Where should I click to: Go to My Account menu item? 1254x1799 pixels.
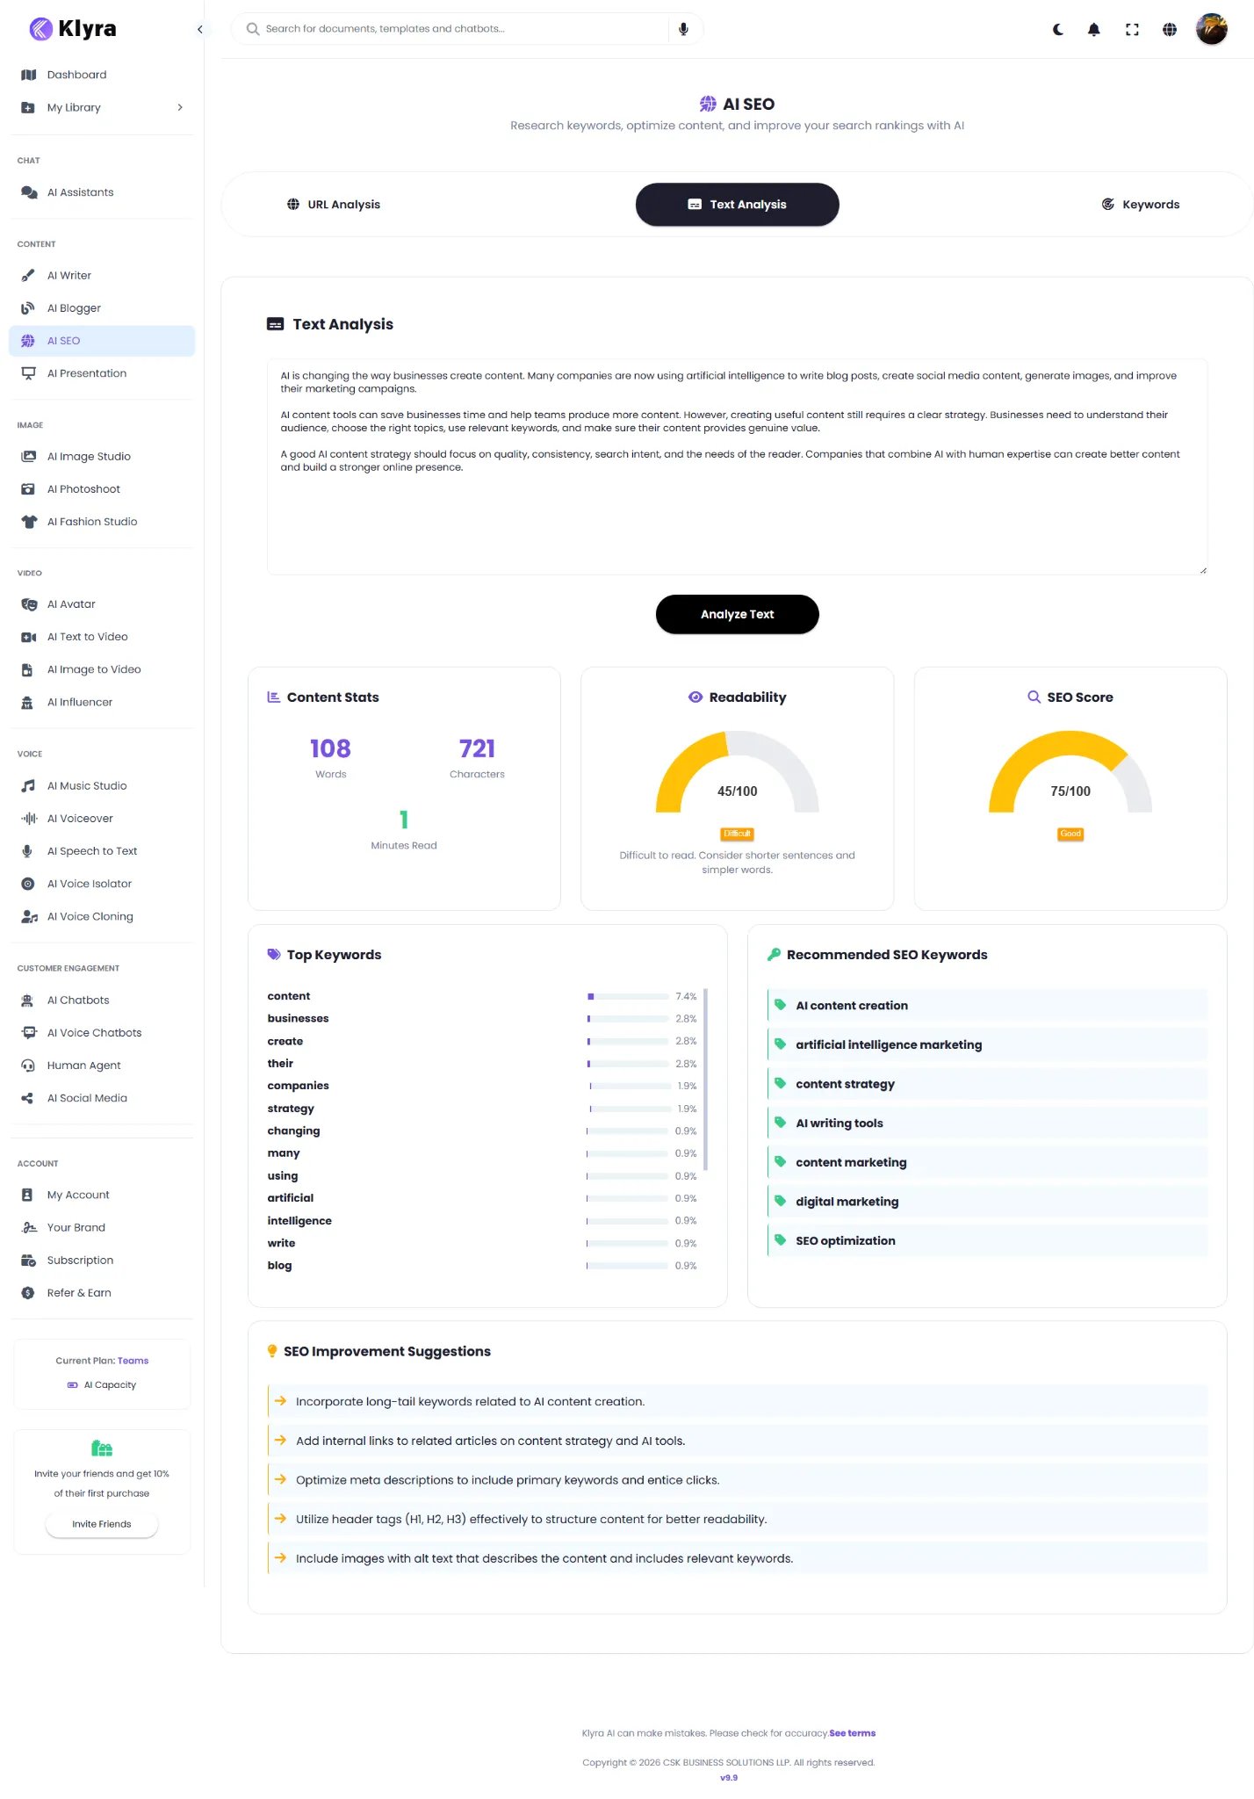(x=102, y=1195)
